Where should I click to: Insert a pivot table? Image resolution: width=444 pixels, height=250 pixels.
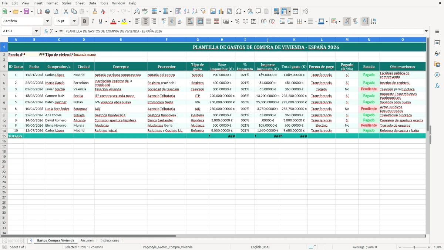coord(229,11)
